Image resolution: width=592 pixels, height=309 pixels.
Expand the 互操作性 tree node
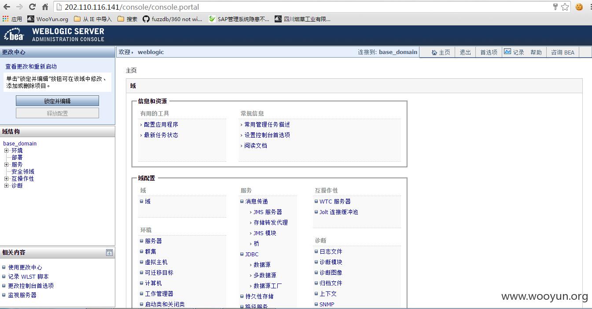6,178
